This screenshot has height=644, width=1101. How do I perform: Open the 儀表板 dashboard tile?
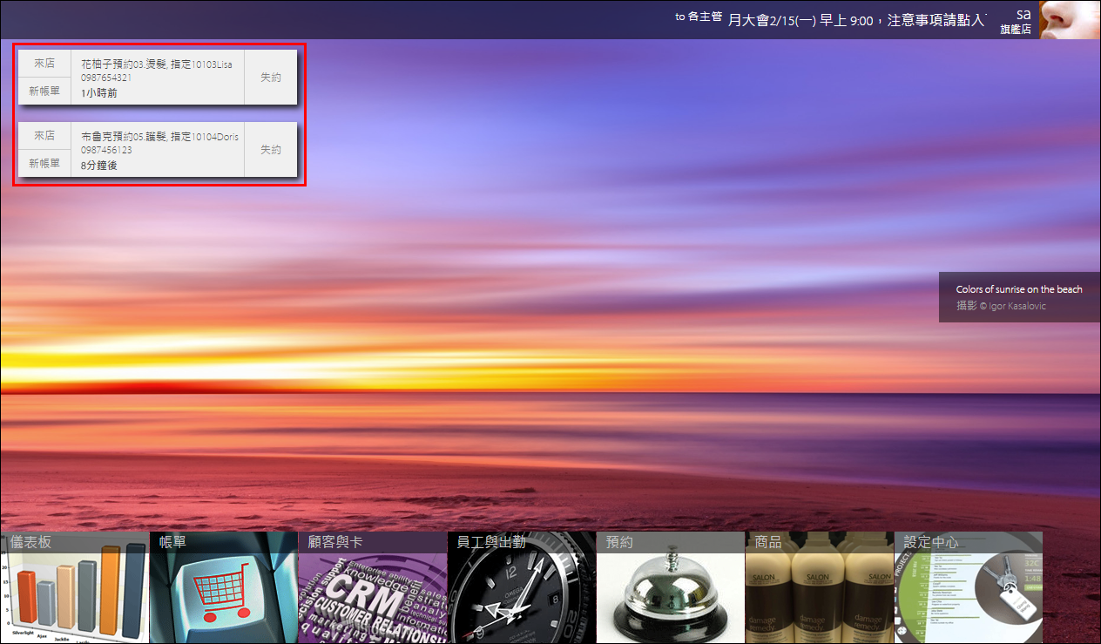click(x=74, y=587)
